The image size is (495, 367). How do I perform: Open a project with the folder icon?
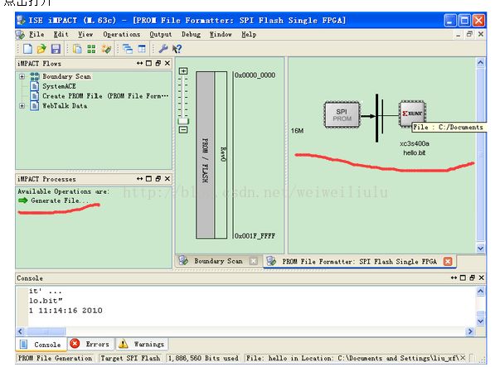(41, 49)
